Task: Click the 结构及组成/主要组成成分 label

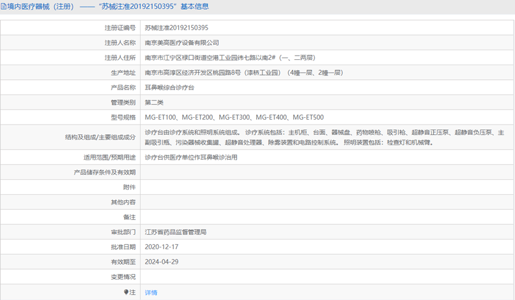Action: 100,137
